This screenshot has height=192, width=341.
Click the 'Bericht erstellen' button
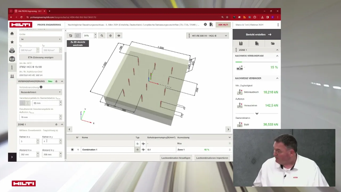(257, 34)
